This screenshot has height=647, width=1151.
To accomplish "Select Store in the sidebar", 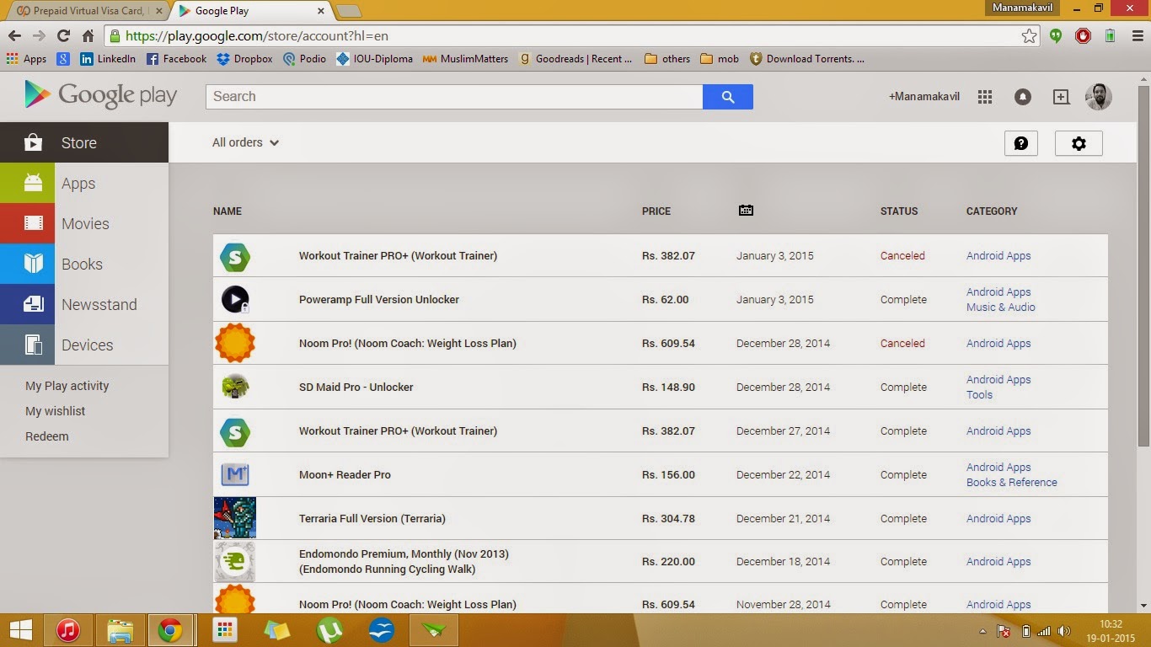I will coord(84,142).
